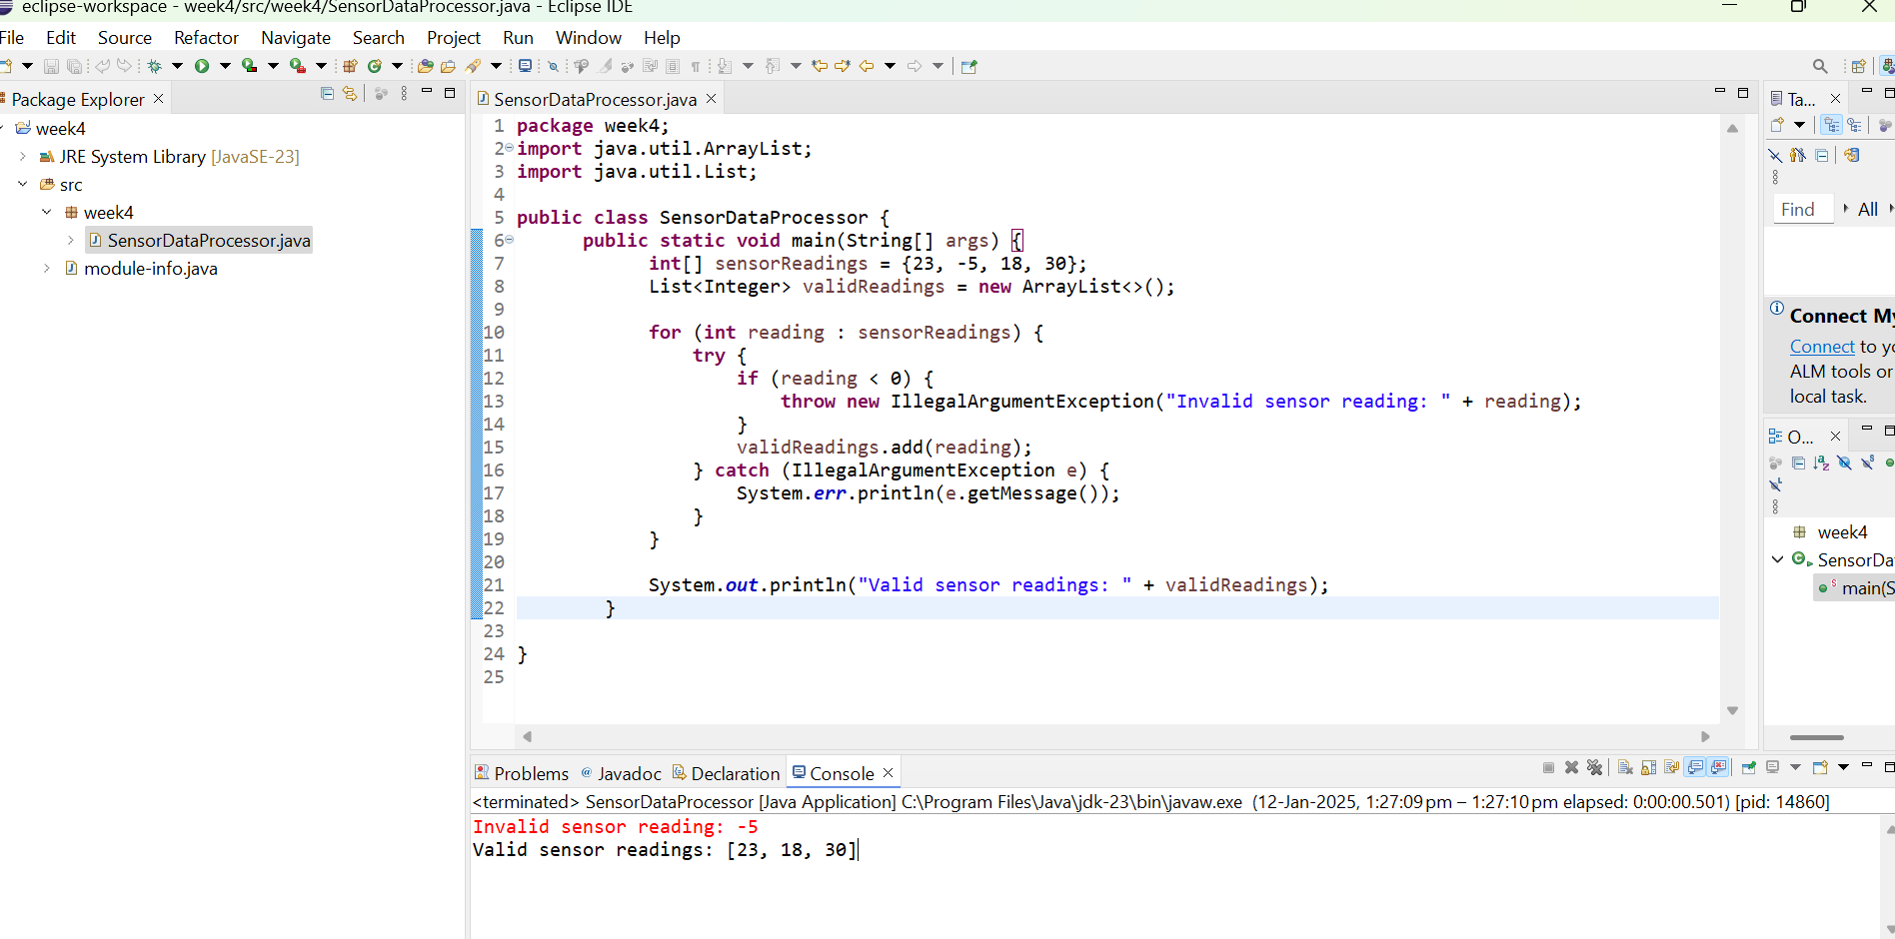Click the Search flashlight toolbar icon
Screen dimensions: 1895x939
(x=474, y=66)
